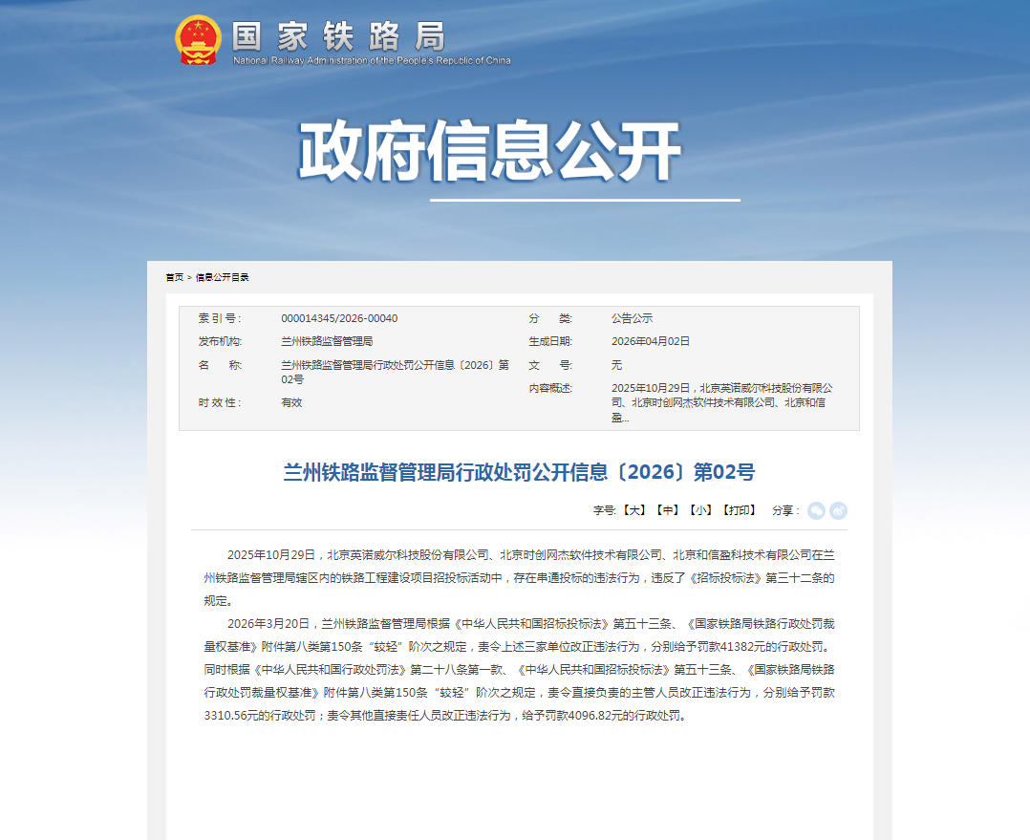Click publisher 兰州铁路监督管理局 in info table

pyautogui.click(x=327, y=341)
